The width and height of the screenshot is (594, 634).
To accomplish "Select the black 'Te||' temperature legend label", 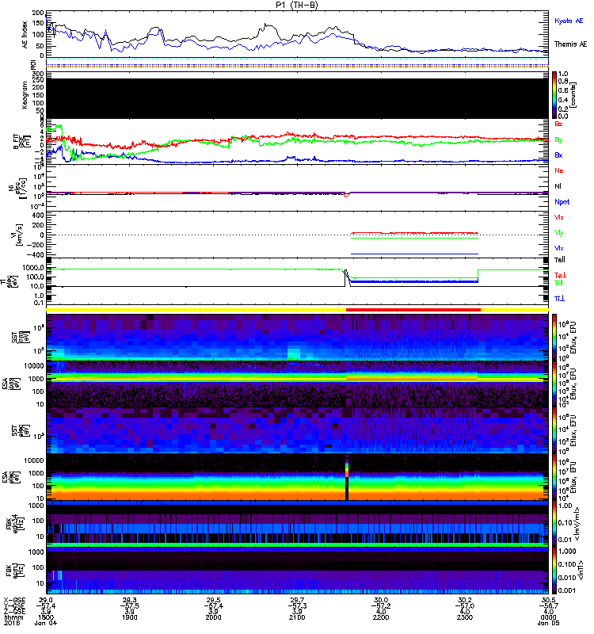I will tap(560, 260).
